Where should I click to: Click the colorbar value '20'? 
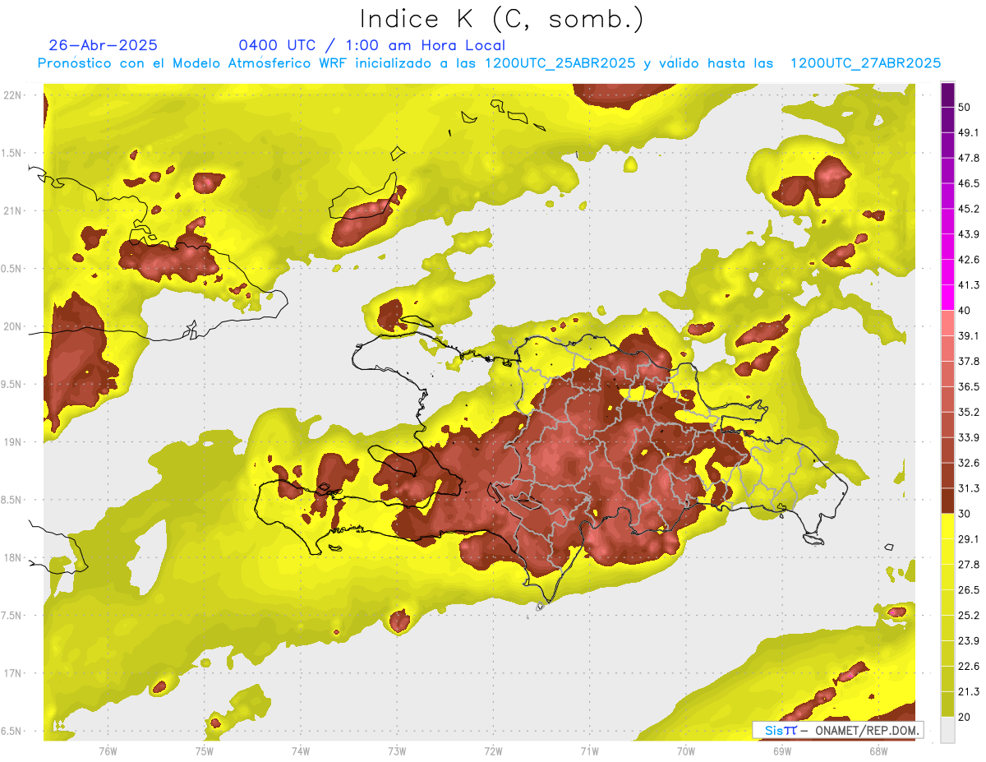coord(965,717)
